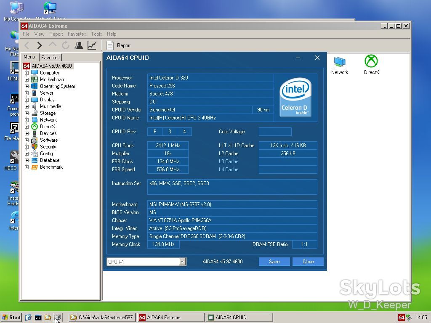Select AIDA64 v5.97.4600 root tree item
The width and height of the screenshot is (431, 323).
pos(52,66)
